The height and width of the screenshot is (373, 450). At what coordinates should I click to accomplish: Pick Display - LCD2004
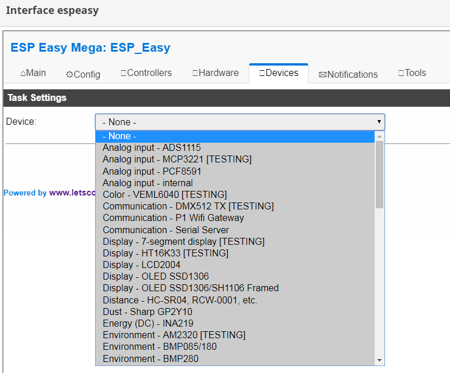coord(235,265)
